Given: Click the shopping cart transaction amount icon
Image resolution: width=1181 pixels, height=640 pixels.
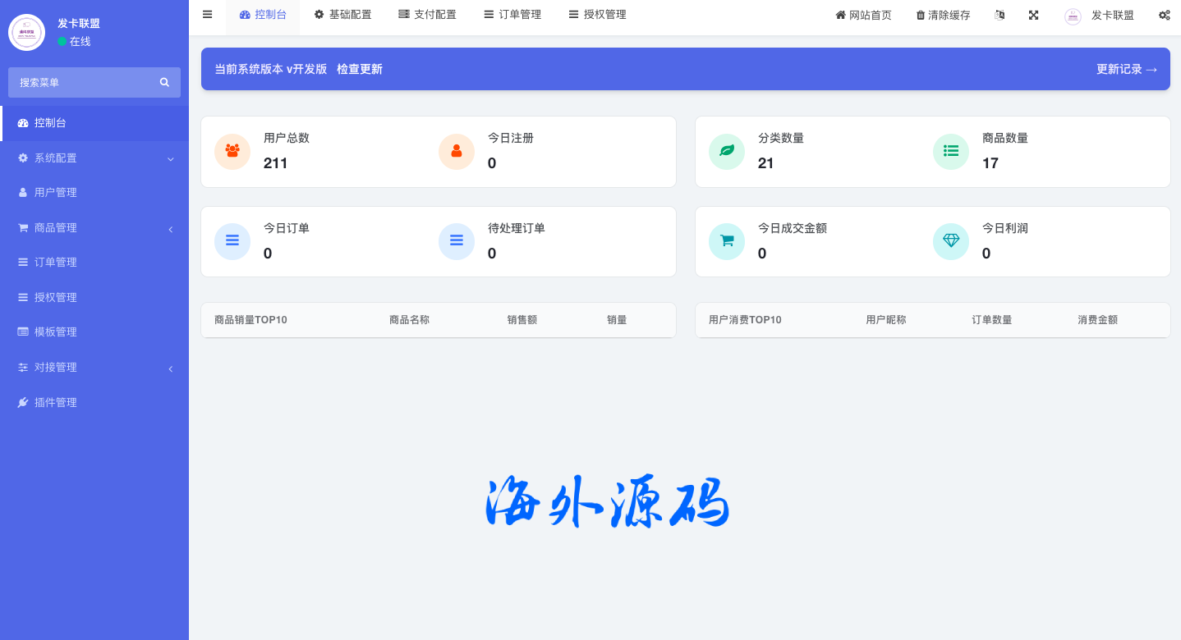Looking at the screenshot, I should (x=727, y=241).
